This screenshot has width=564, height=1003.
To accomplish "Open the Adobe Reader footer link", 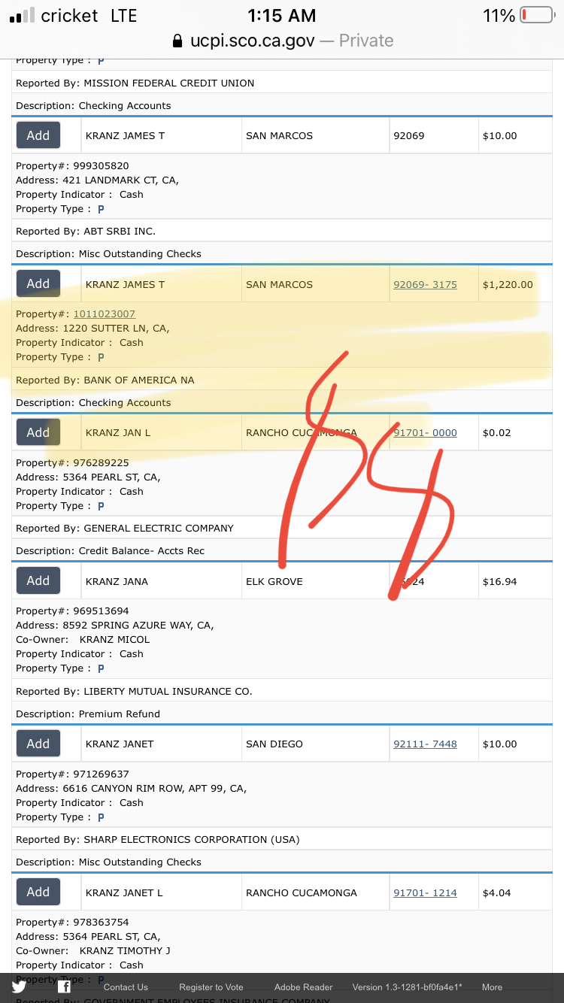I will (x=303, y=987).
